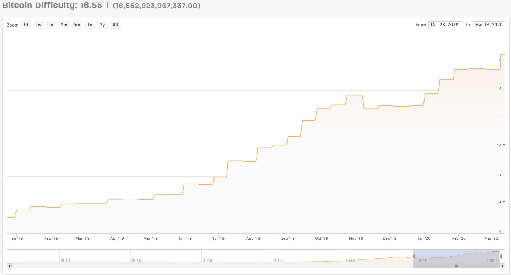Viewport: 511px width, 275px height.
Task: Click the Jan '20 axis label
Action: point(424,238)
